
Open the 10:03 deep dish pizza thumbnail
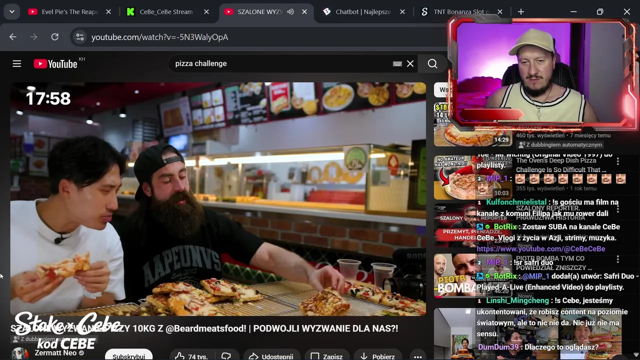click(473, 177)
